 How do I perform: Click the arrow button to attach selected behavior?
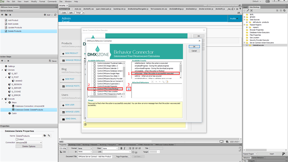128,89
